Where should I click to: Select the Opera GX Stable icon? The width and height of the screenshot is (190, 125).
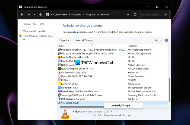coord(59,76)
